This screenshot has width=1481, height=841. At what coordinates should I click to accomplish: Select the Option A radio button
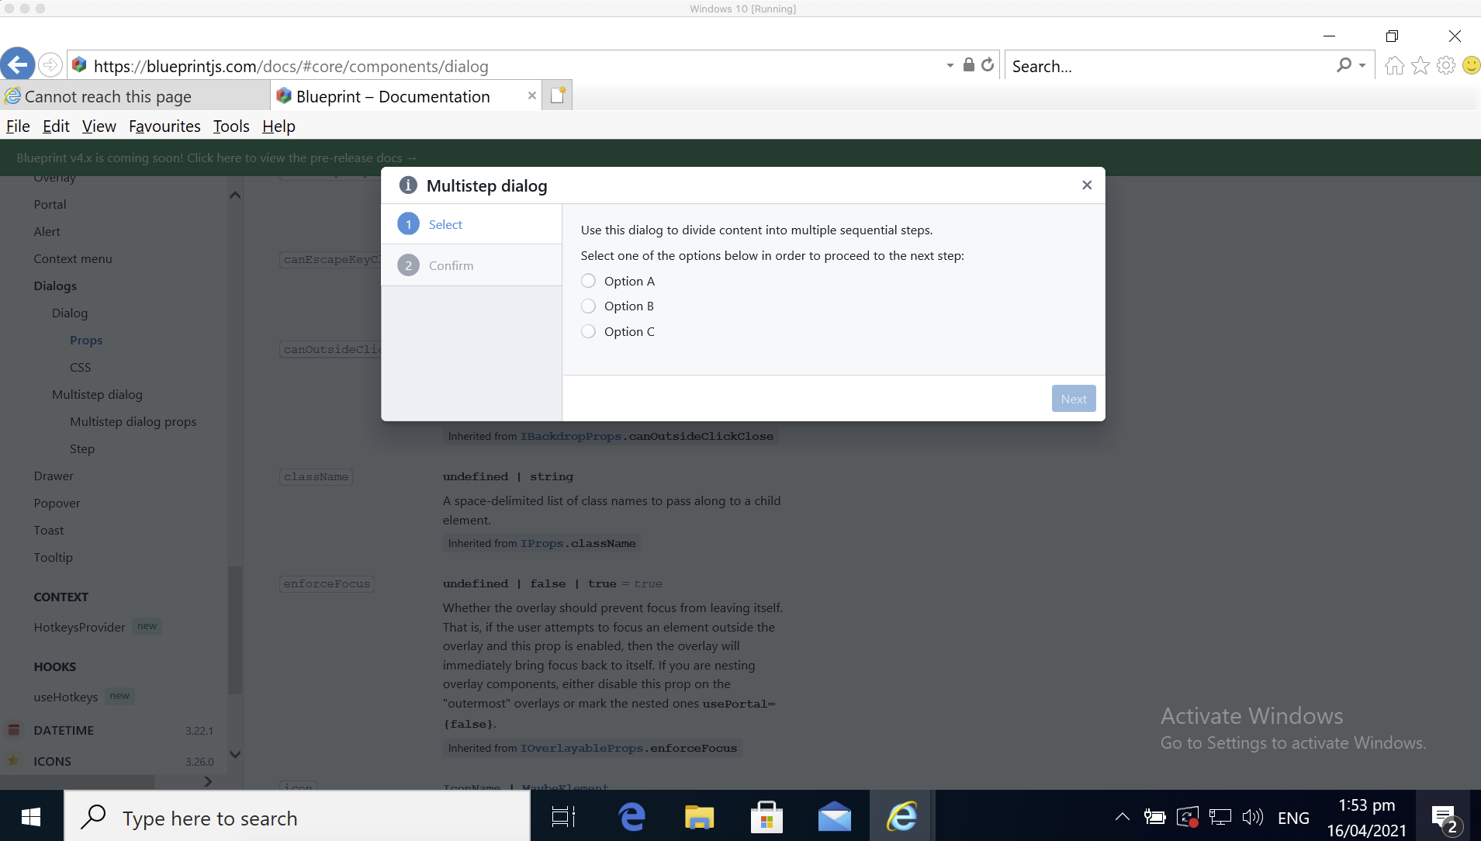click(x=588, y=281)
